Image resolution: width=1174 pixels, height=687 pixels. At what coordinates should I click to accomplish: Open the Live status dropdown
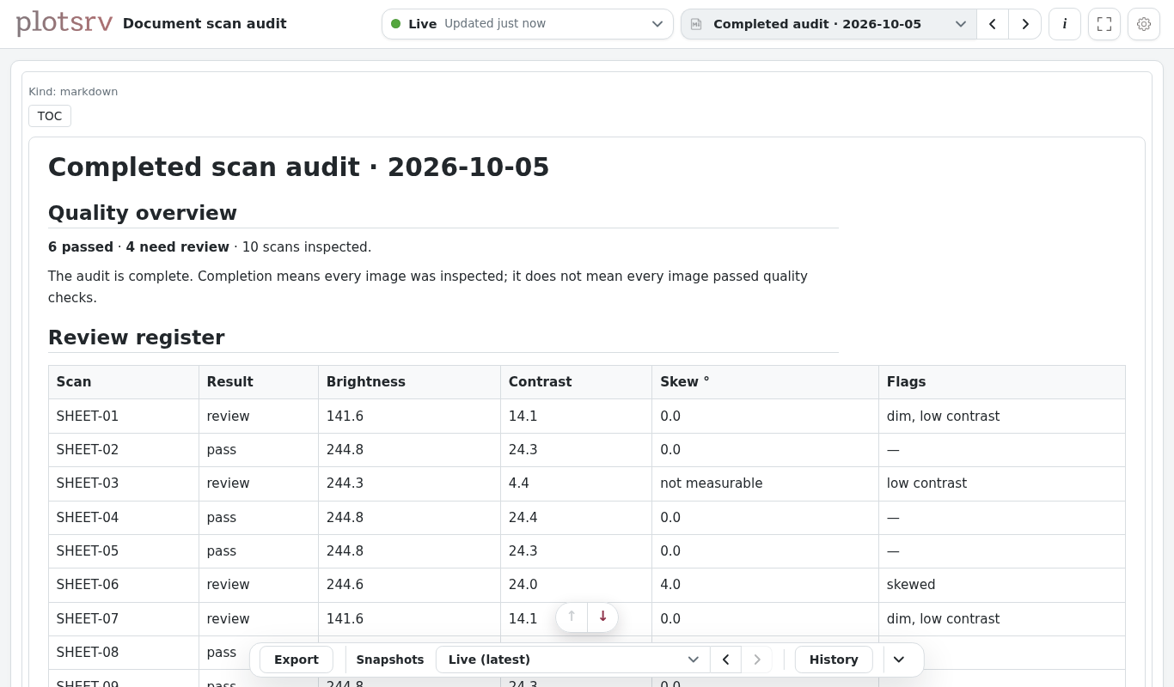pyautogui.click(x=528, y=24)
